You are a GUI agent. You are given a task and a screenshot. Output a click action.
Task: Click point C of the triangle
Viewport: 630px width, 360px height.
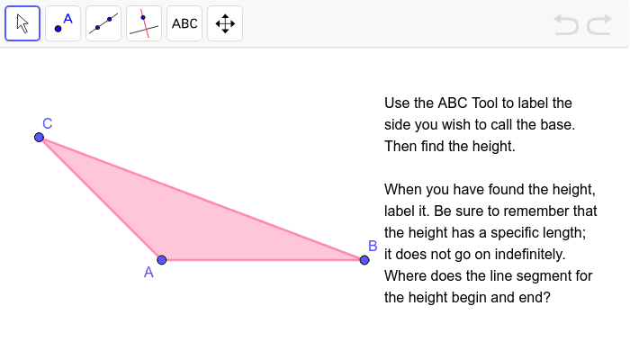click(39, 138)
